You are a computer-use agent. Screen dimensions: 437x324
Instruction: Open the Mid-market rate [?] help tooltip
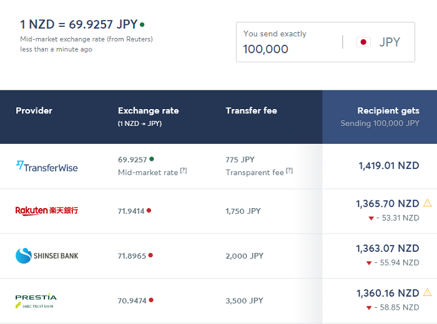tap(184, 171)
